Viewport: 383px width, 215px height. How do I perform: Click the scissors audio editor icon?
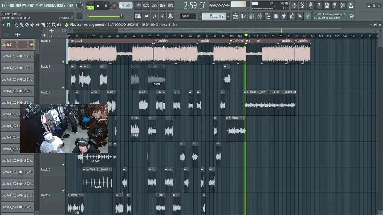[303, 5]
